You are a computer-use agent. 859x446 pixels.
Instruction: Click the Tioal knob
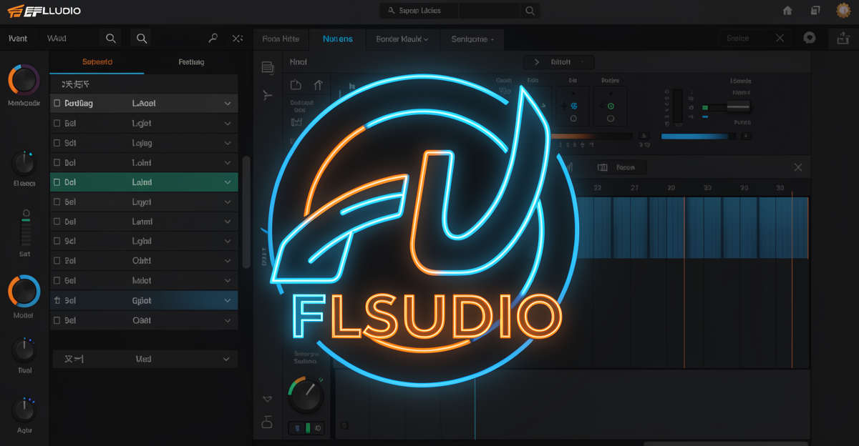(24, 350)
